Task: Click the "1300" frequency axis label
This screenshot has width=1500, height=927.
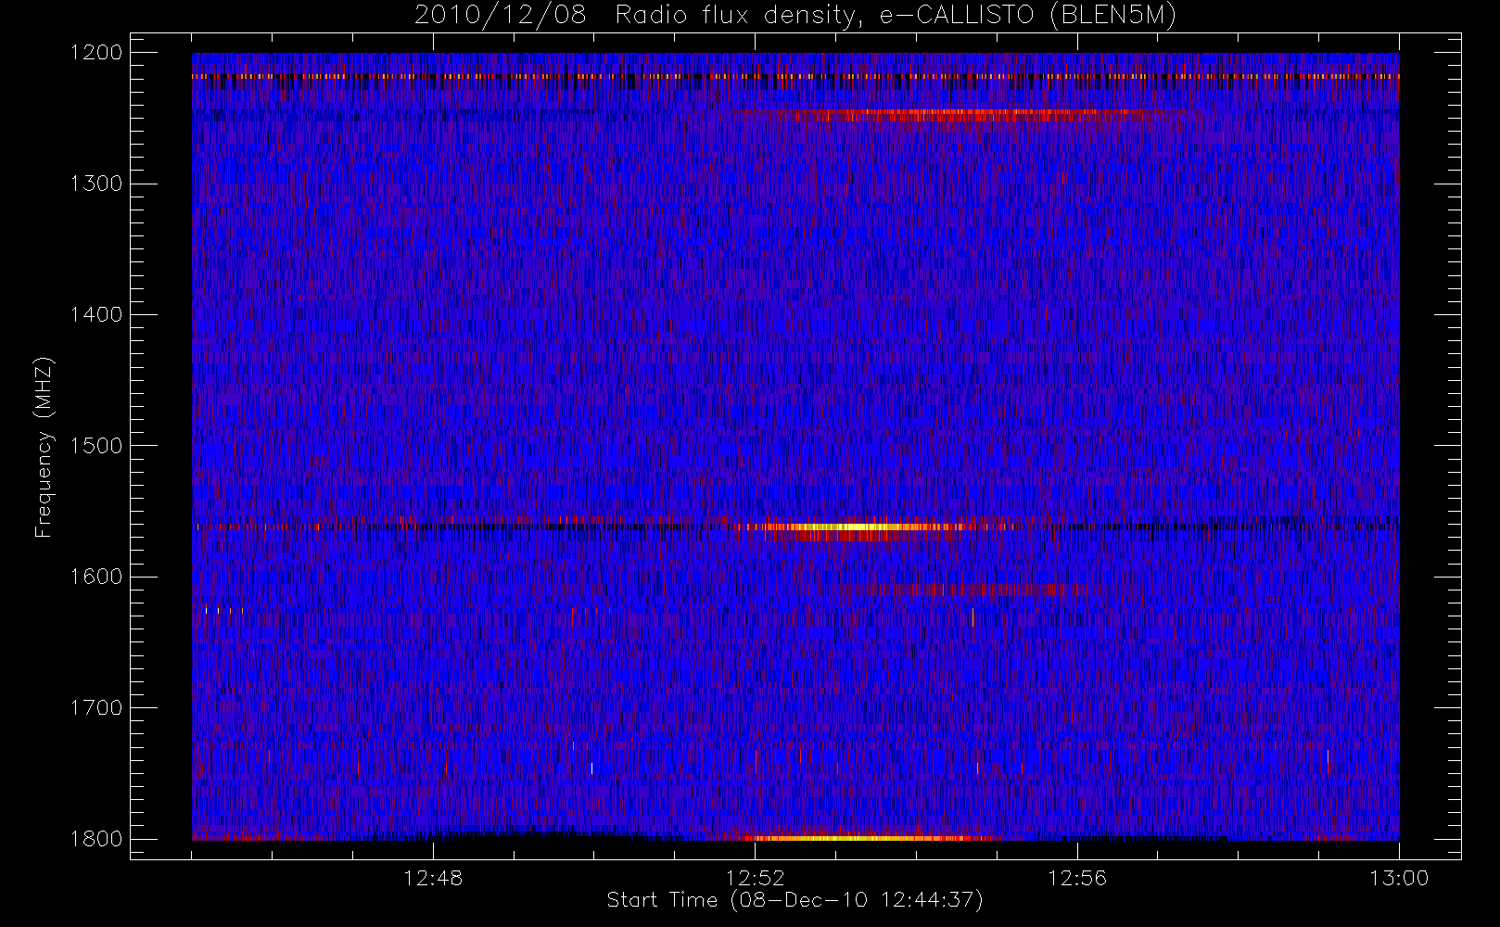Action: click(x=96, y=184)
